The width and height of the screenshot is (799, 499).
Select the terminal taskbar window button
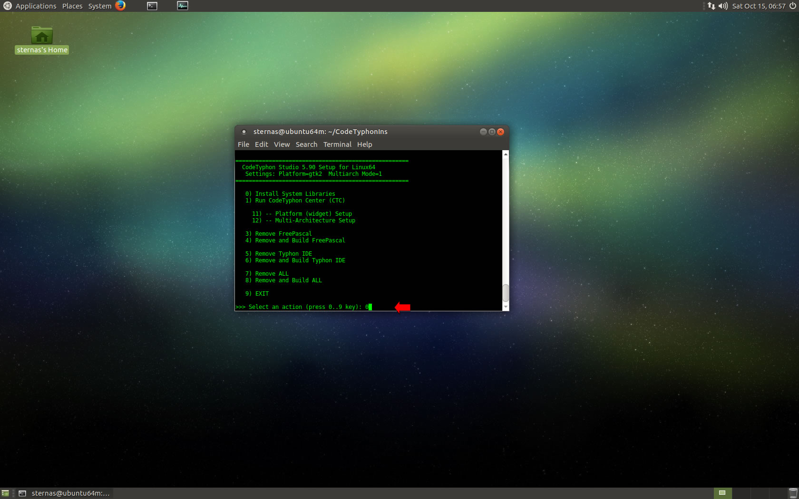pyautogui.click(x=64, y=493)
